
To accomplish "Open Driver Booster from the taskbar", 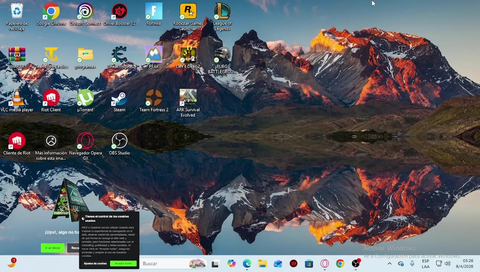I will pos(294,264).
